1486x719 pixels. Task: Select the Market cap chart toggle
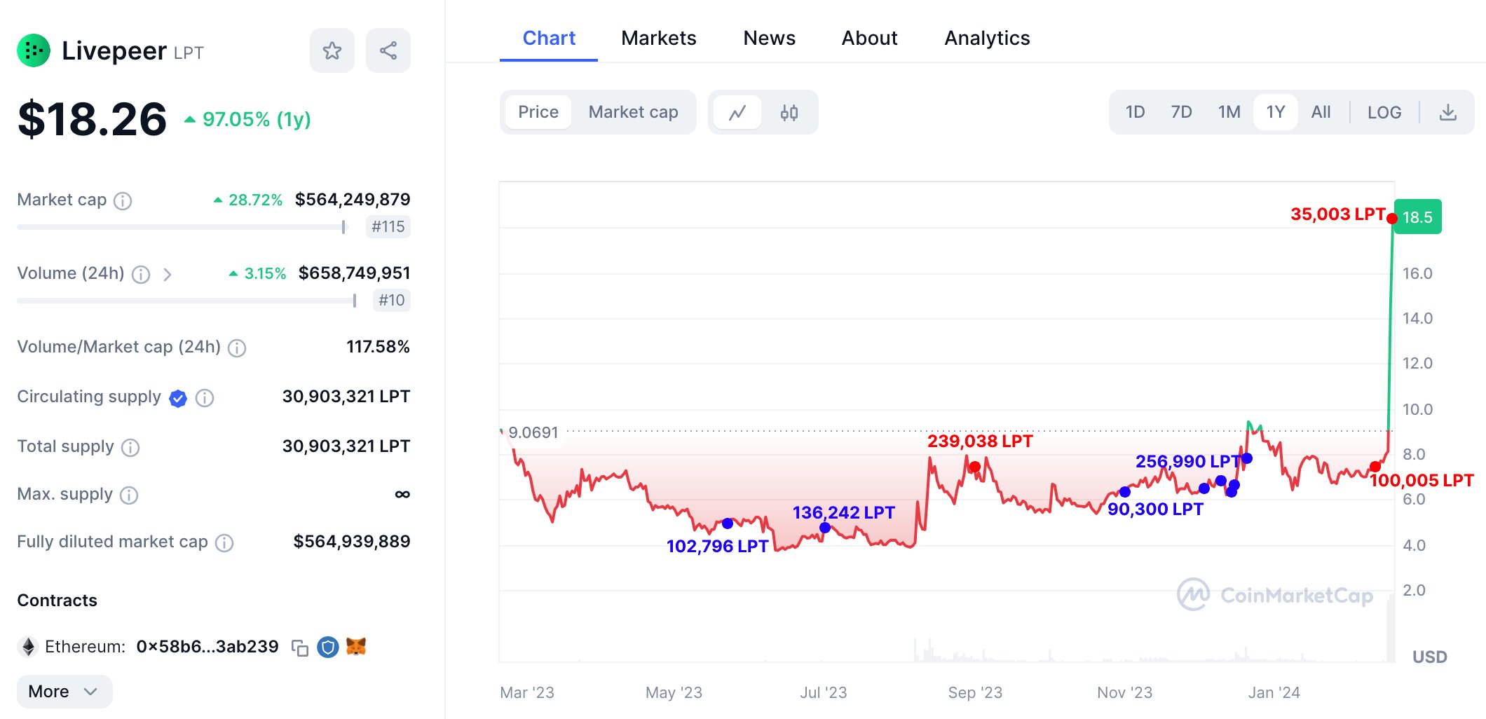click(634, 112)
